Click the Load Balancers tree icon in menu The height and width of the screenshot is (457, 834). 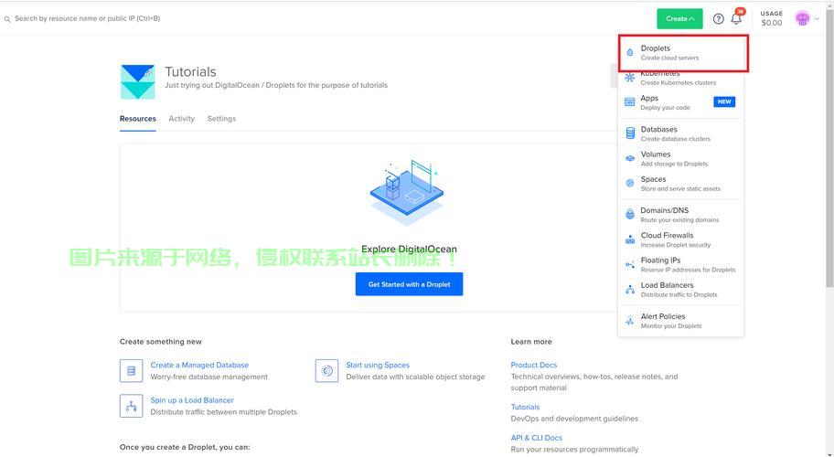pos(630,290)
